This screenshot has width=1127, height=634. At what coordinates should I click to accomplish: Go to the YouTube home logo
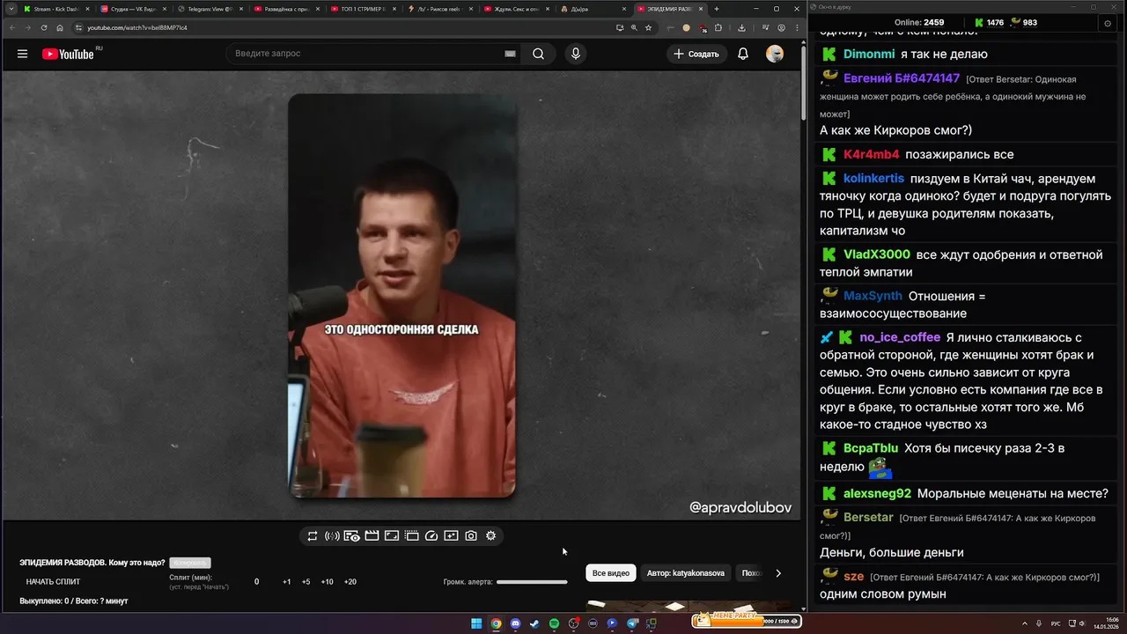pyautogui.click(x=68, y=54)
